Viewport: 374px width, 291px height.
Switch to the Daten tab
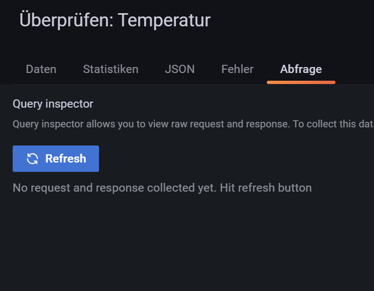[x=41, y=69]
